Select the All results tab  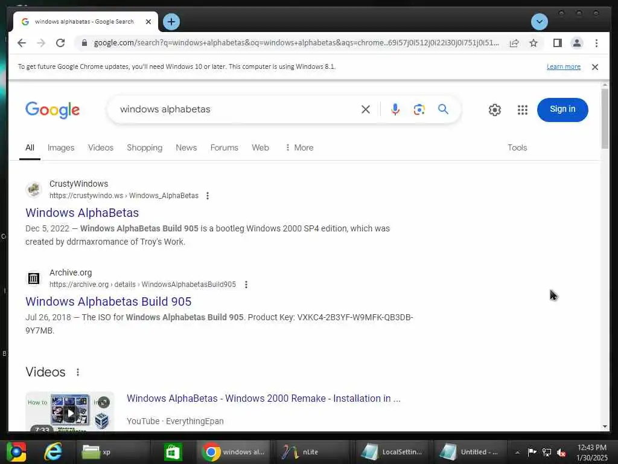pos(30,147)
